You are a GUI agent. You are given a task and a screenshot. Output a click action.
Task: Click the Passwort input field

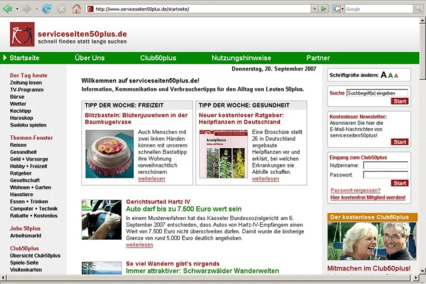[386, 175]
